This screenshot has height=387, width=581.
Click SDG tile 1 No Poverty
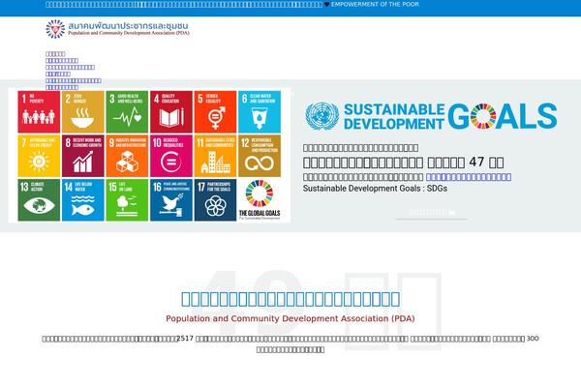39,112
